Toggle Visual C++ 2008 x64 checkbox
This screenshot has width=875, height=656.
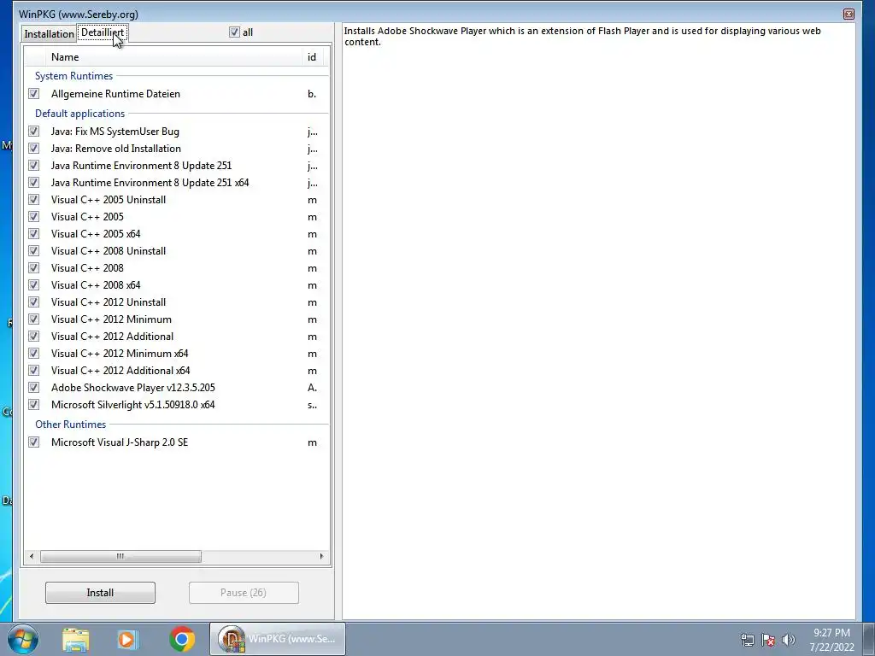pos(34,285)
